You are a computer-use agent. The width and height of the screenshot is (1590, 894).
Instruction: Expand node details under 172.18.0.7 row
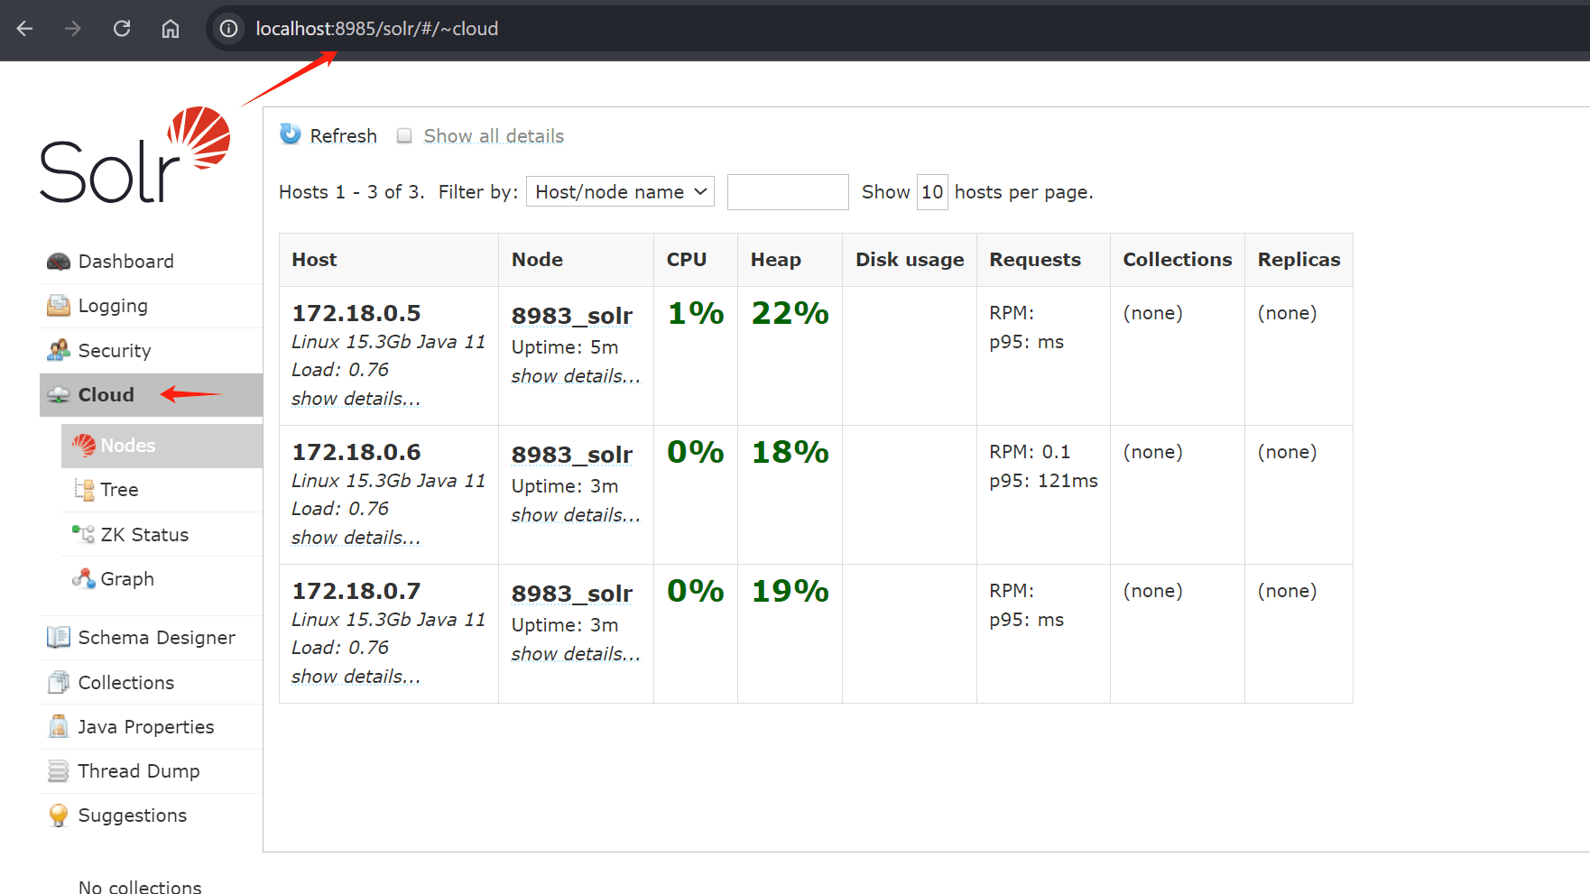pyautogui.click(x=576, y=654)
